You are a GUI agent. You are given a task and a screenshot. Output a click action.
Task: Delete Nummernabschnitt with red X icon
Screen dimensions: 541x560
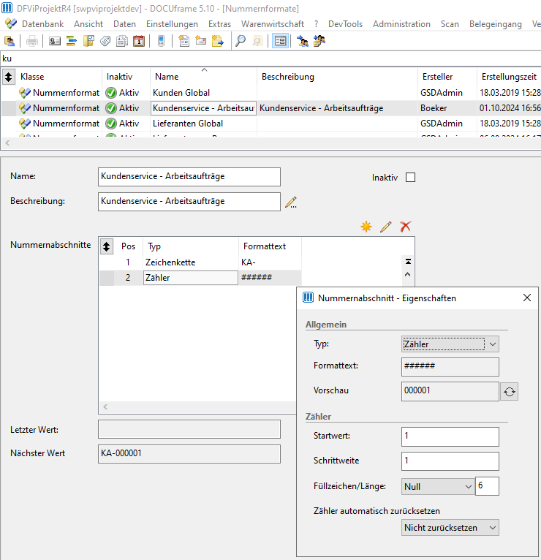click(405, 227)
